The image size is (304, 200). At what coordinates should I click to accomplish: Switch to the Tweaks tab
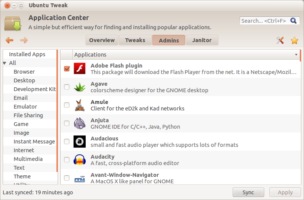pyautogui.click(x=135, y=40)
